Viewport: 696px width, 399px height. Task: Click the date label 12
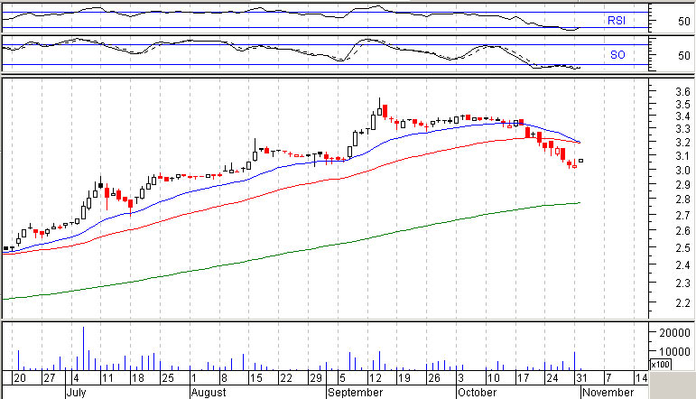[375, 378]
